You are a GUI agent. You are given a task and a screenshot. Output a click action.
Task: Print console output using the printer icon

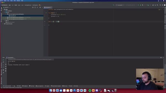point(6,69)
